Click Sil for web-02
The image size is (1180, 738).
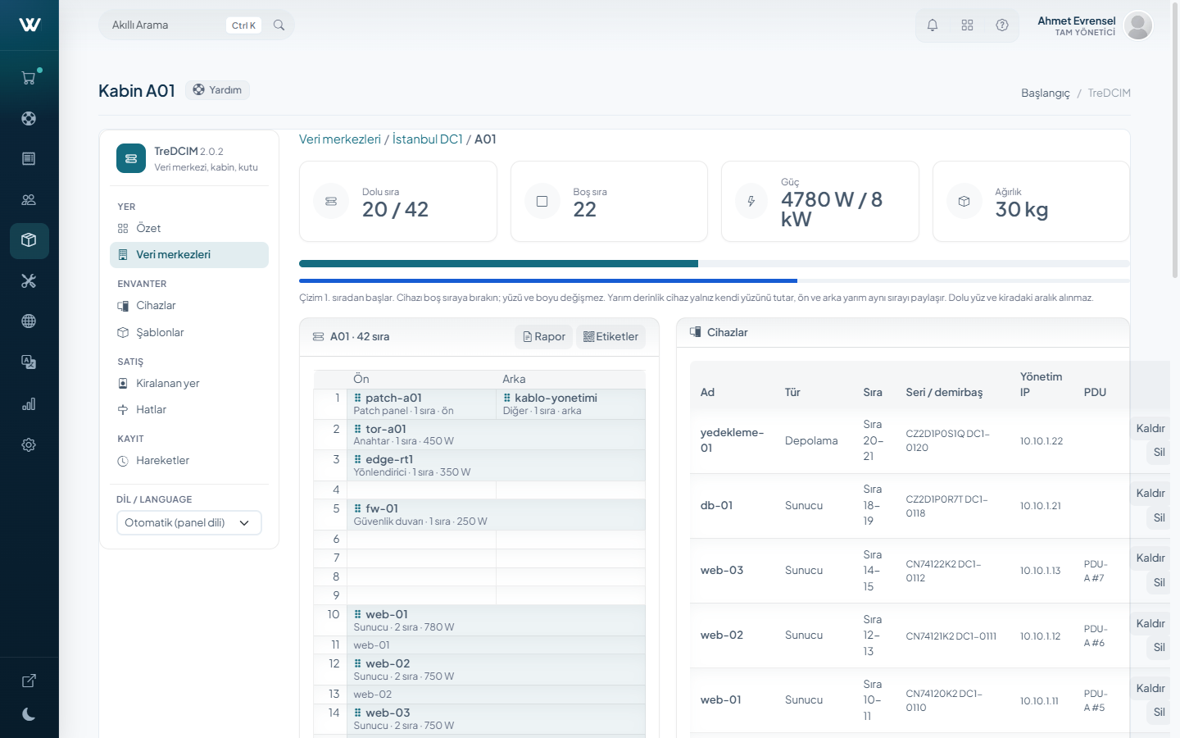(x=1159, y=648)
